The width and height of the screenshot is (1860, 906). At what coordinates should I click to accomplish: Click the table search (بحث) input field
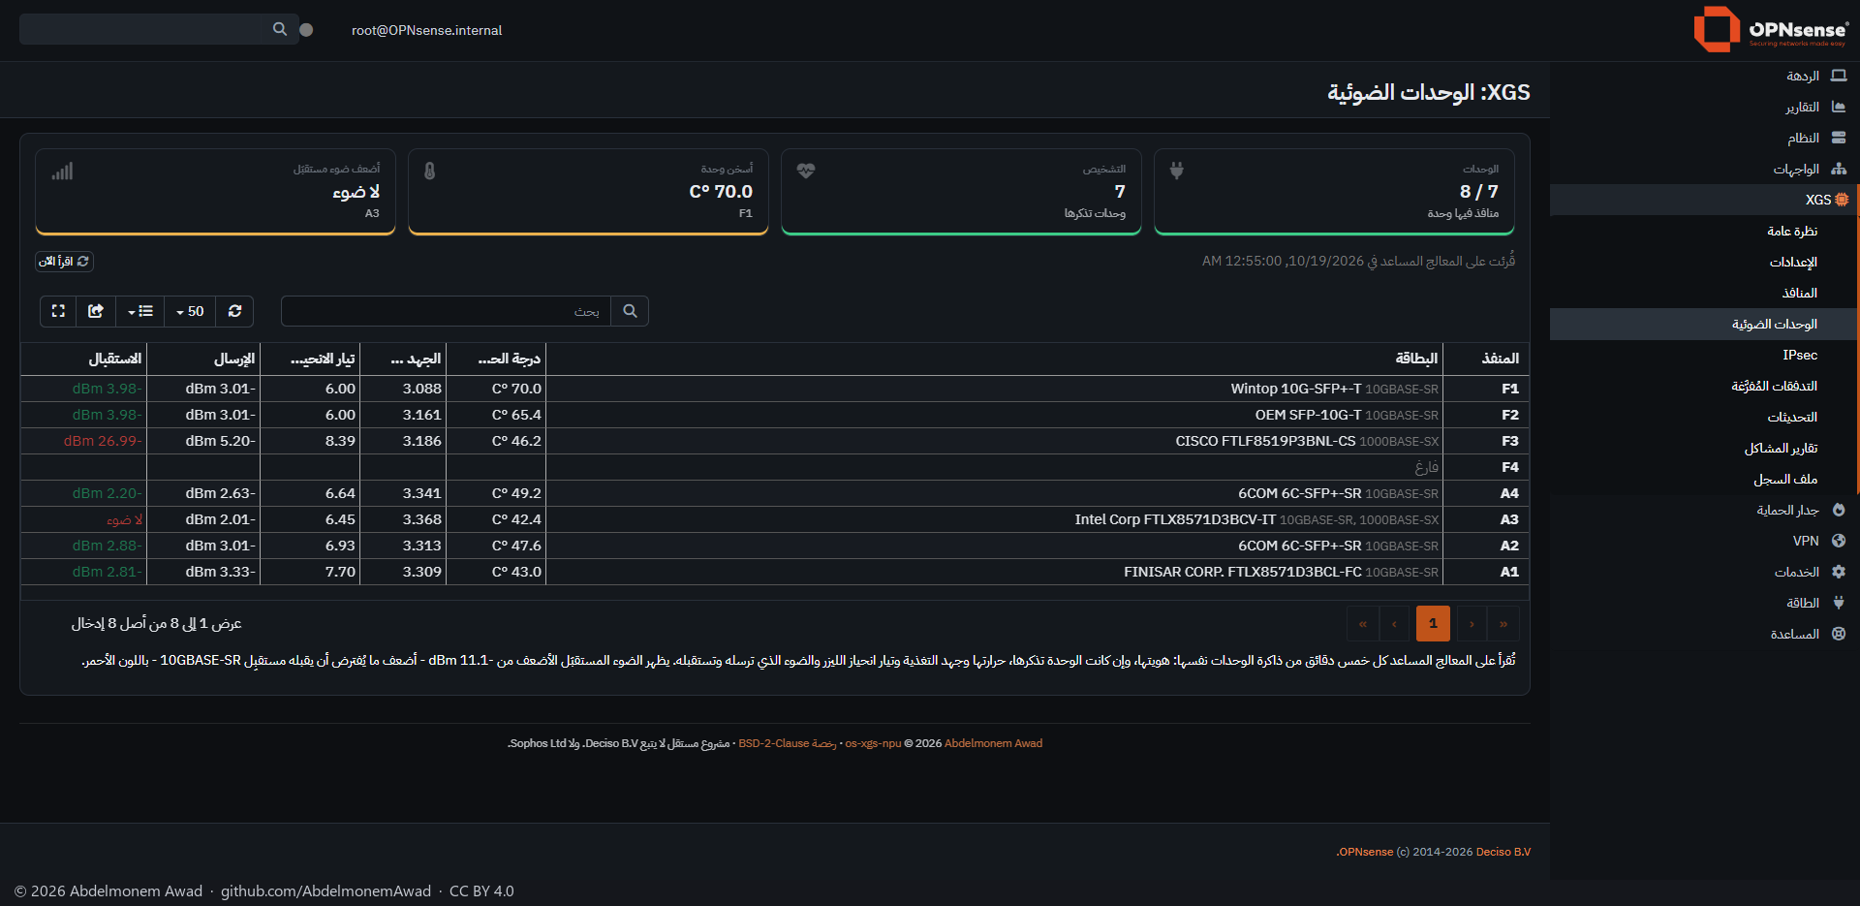(x=446, y=311)
